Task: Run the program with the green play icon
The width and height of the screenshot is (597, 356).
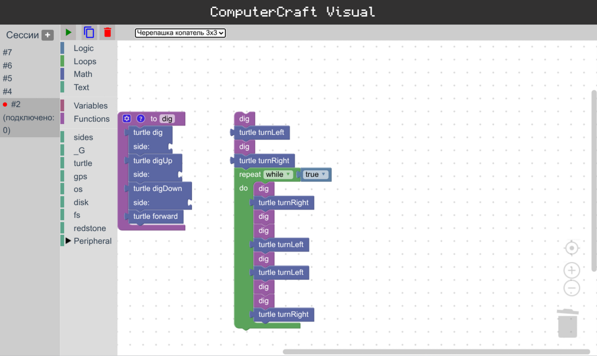Action: [x=69, y=33]
